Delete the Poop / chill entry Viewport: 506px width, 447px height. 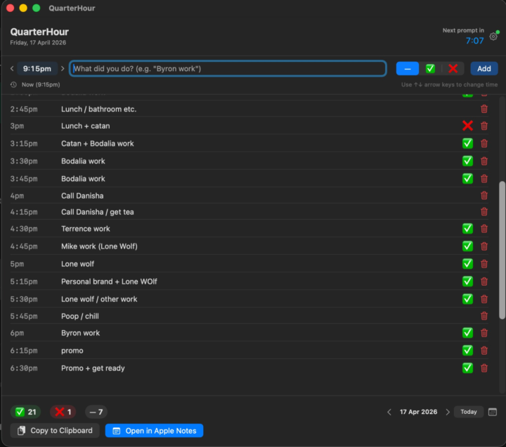point(484,316)
